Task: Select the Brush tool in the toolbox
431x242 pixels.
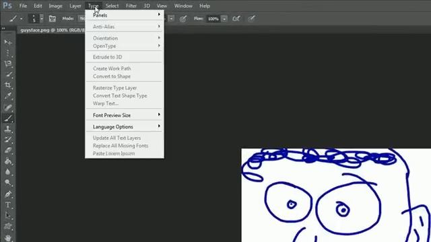Action: pyautogui.click(x=8, y=118)
